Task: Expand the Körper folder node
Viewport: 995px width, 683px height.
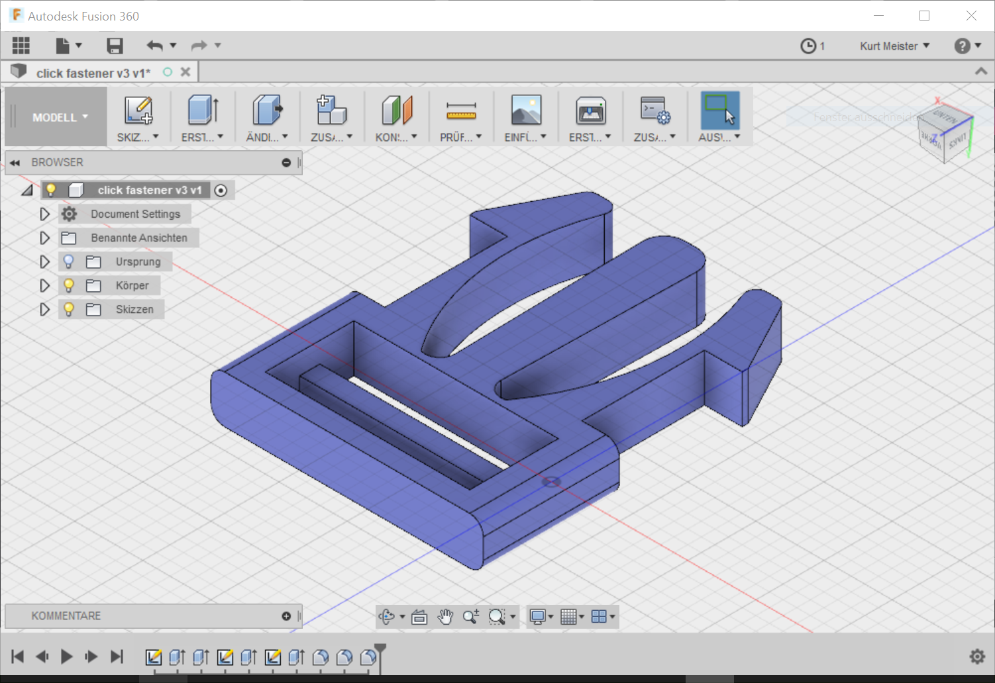Action: [44, 286]
